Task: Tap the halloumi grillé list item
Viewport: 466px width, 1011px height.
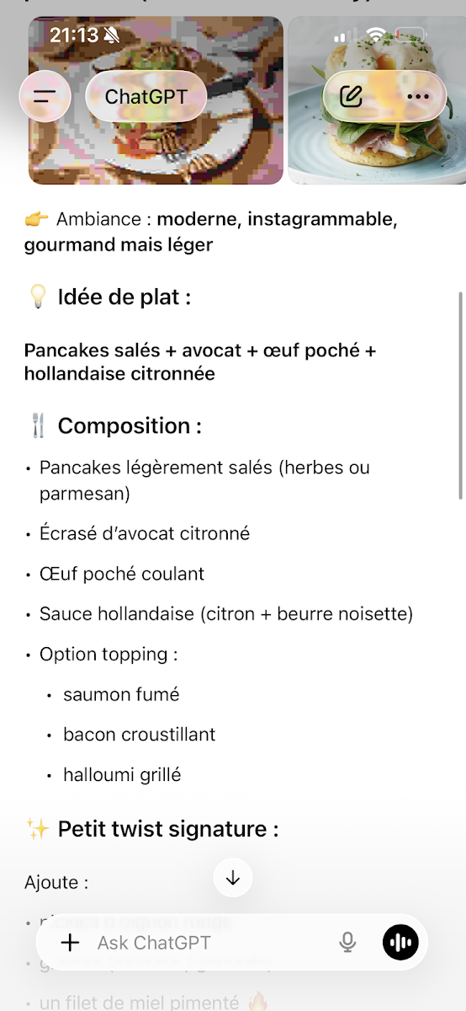Action: click(122, 774)
